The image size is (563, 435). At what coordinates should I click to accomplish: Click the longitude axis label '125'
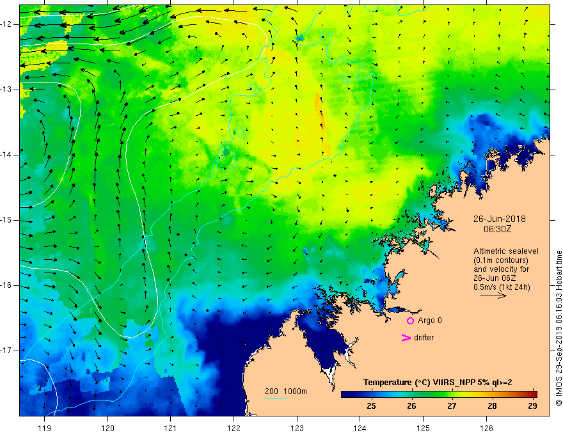coord(424,428)
